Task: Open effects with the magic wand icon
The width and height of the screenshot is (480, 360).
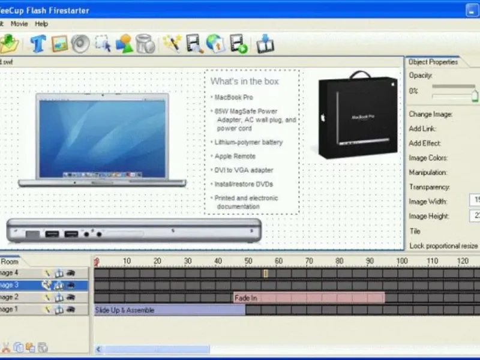Action: tap(172, 43)
